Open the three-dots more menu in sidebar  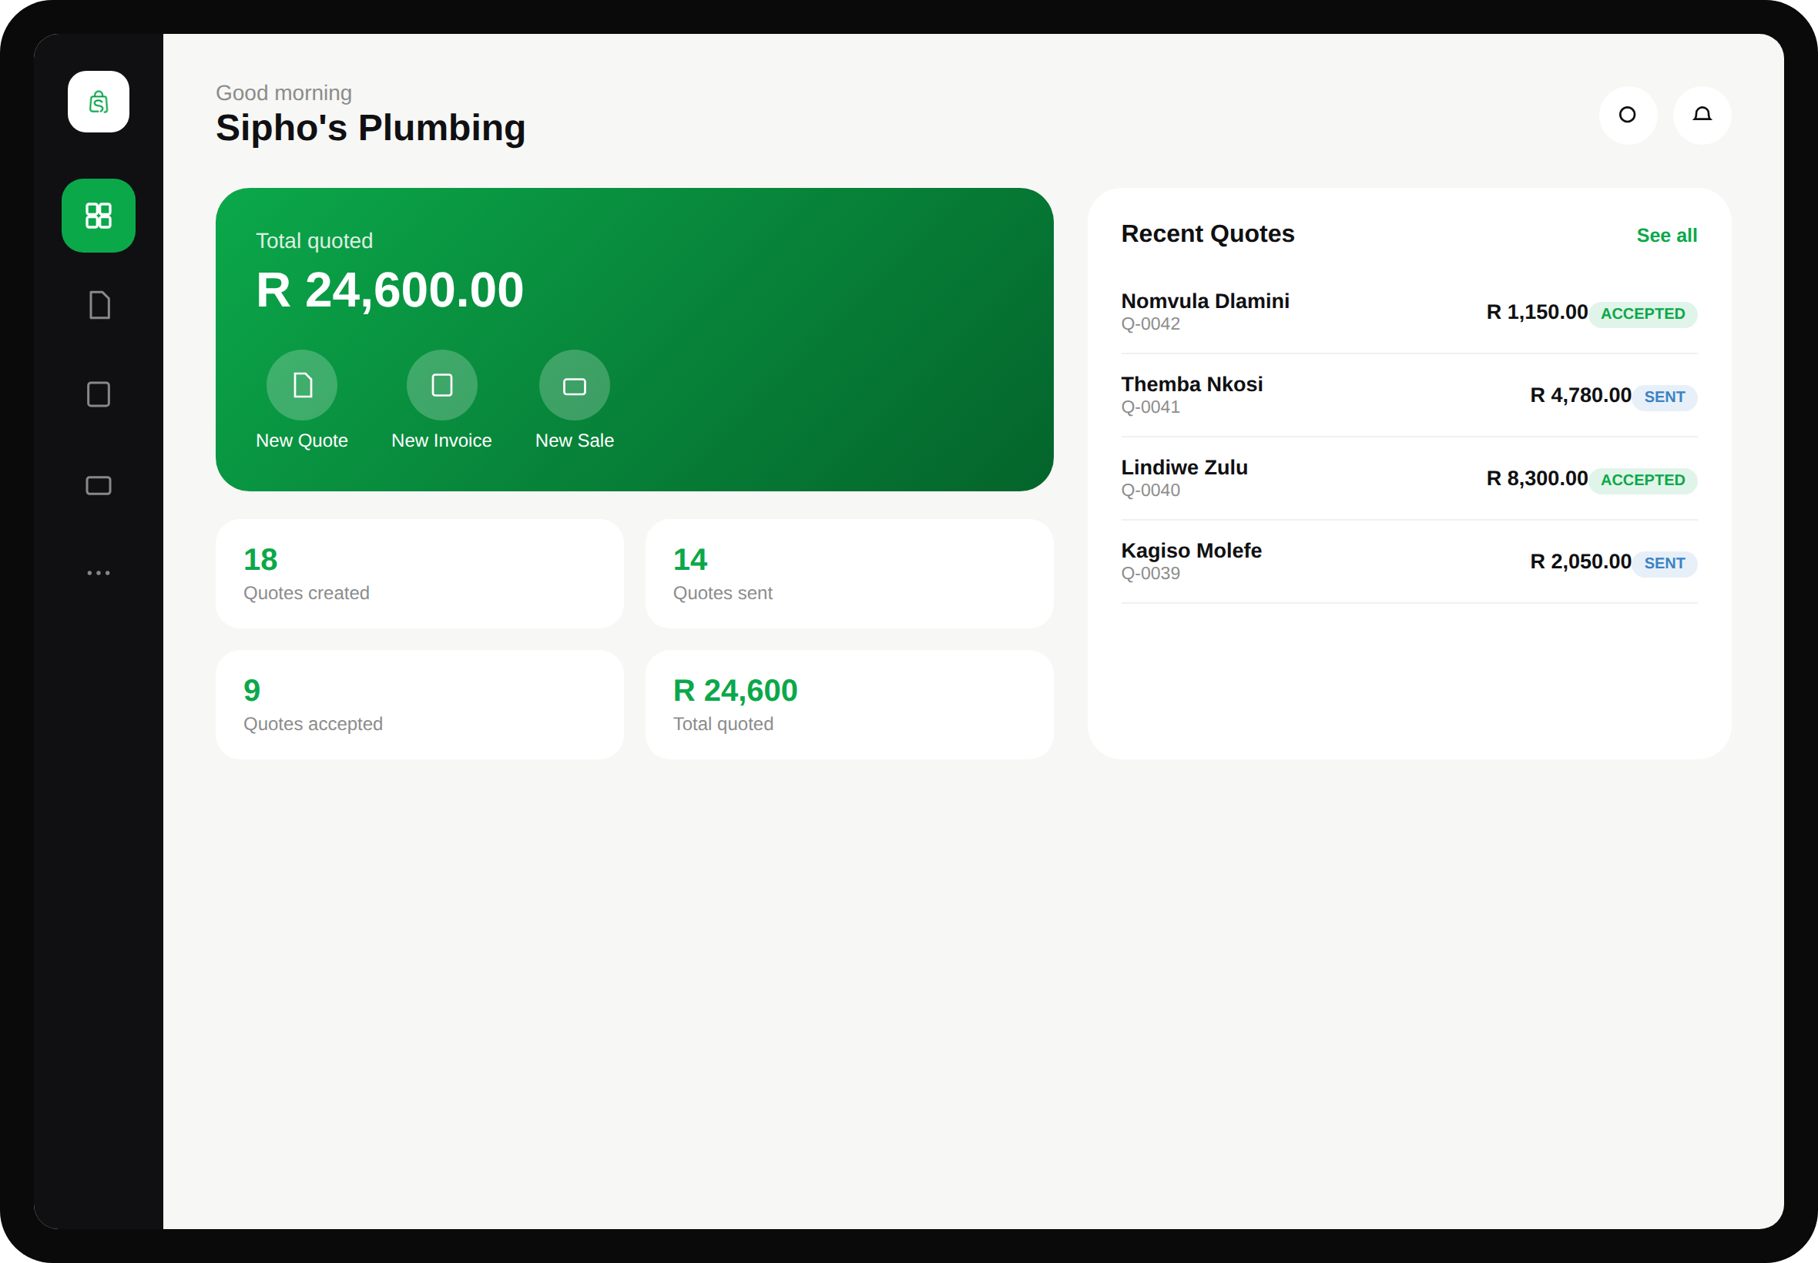98,572
